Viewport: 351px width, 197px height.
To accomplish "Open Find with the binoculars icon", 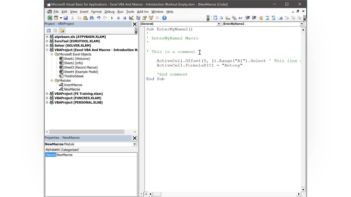I will click(92, 18).
